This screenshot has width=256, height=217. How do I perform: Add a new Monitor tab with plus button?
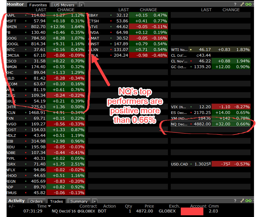click(x=82, y=5)
